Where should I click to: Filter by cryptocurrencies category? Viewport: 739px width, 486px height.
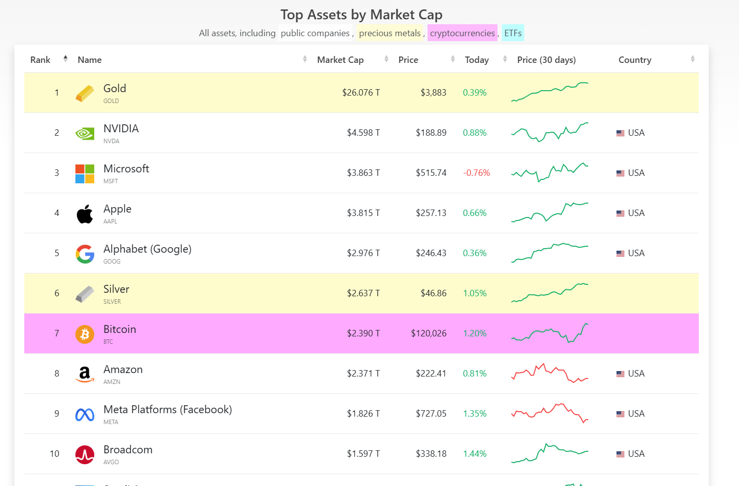coord(462,33)
